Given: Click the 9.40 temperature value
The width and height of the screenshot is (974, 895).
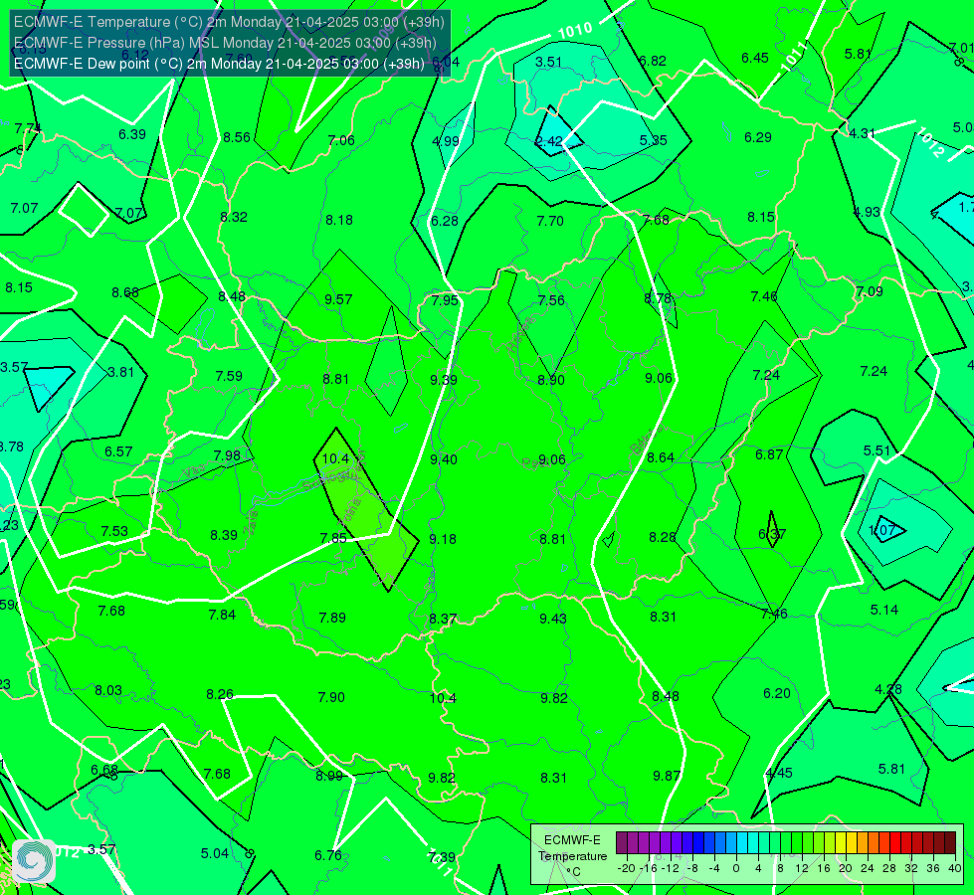Looking at the screenshot, I should [x=444, y=459].
